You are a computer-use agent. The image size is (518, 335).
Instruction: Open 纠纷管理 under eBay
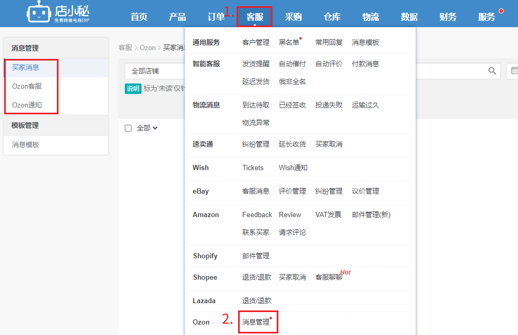click(x=329, y=191)
